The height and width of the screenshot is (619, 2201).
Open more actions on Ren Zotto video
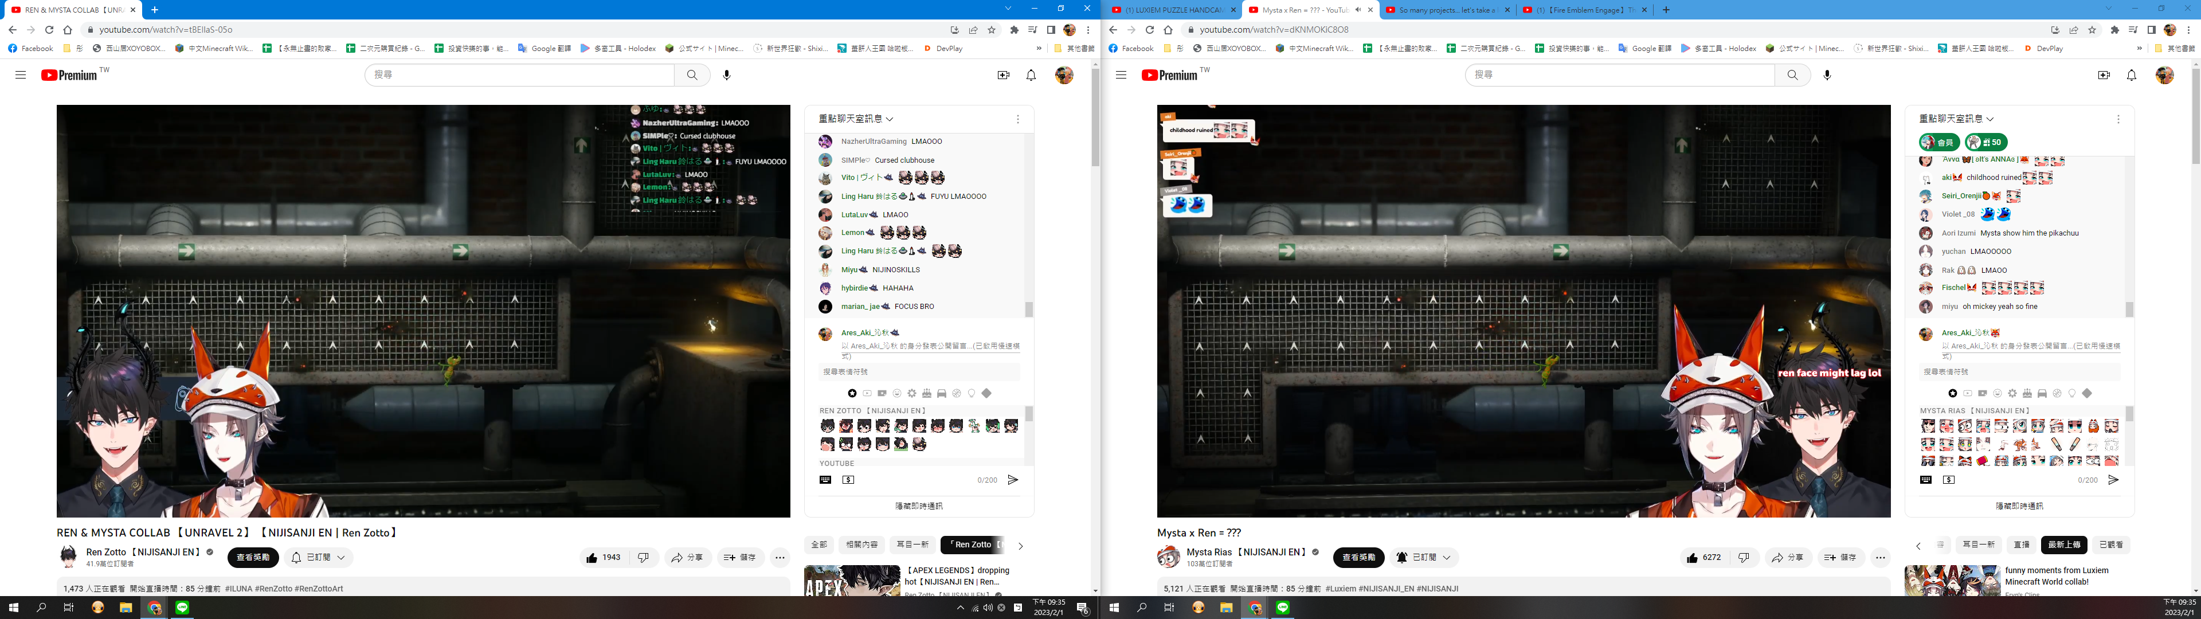click(x=780, y=558)
